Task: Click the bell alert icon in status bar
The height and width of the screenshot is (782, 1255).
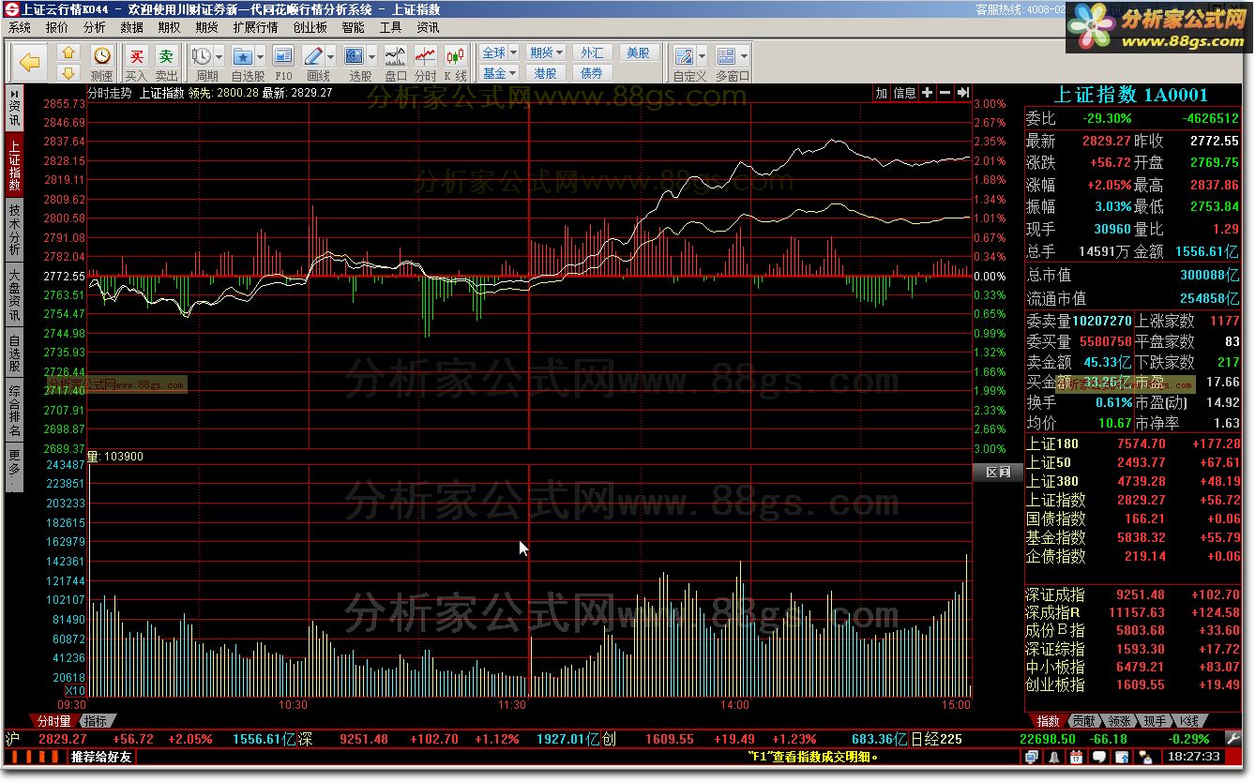Action: click(1054, 757)
